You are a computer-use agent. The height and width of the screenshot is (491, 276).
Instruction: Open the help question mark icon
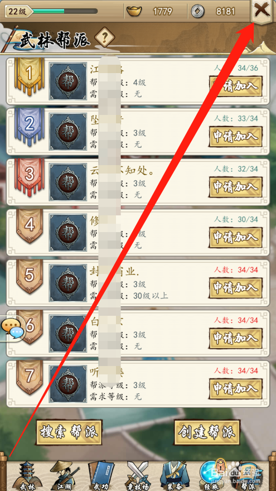(104, 38)
